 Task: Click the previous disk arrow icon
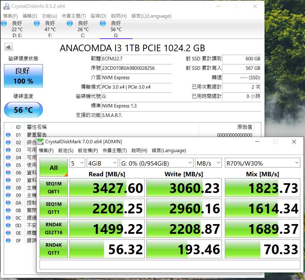pyautogui.click(x=8, y=47)
